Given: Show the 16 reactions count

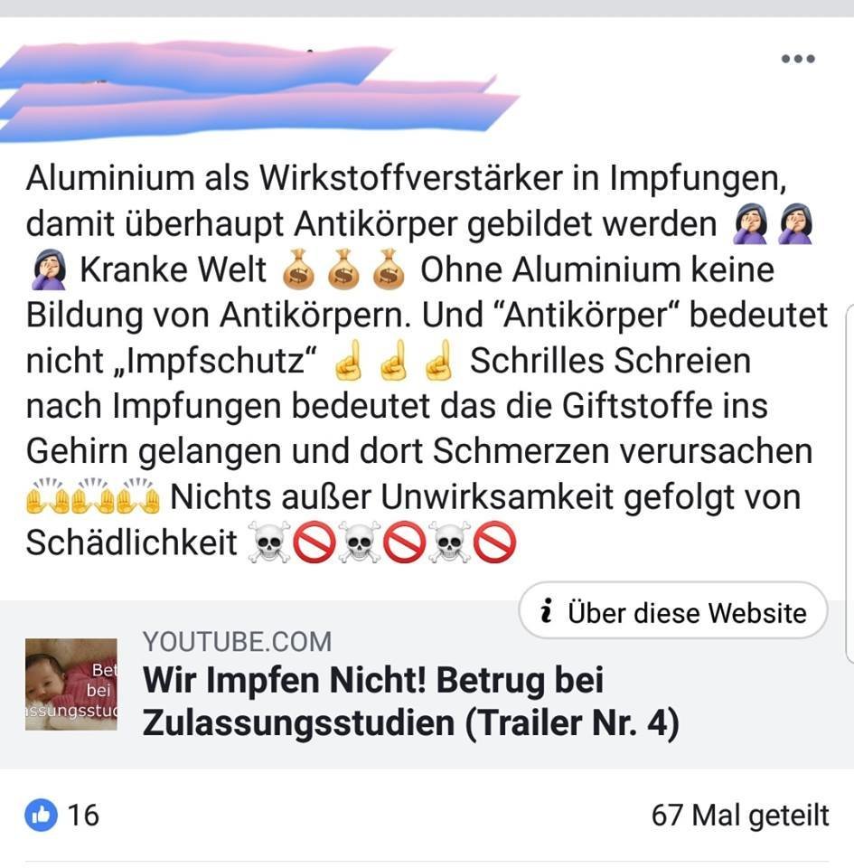Looking at the screenshot, I should pos(83,815).
